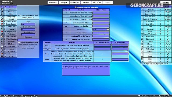Viewport: 172px width, 97px height.
Task: Enable Use the generated condition checkbox
Action: 19,42
